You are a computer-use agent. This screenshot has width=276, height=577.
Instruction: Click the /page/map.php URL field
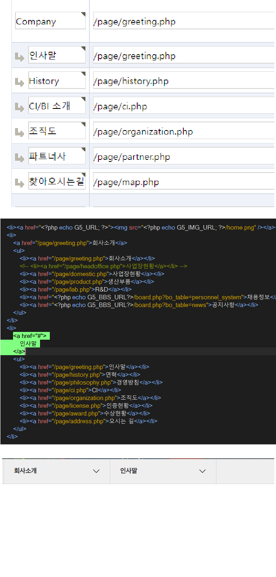click(x=184, y=181)
